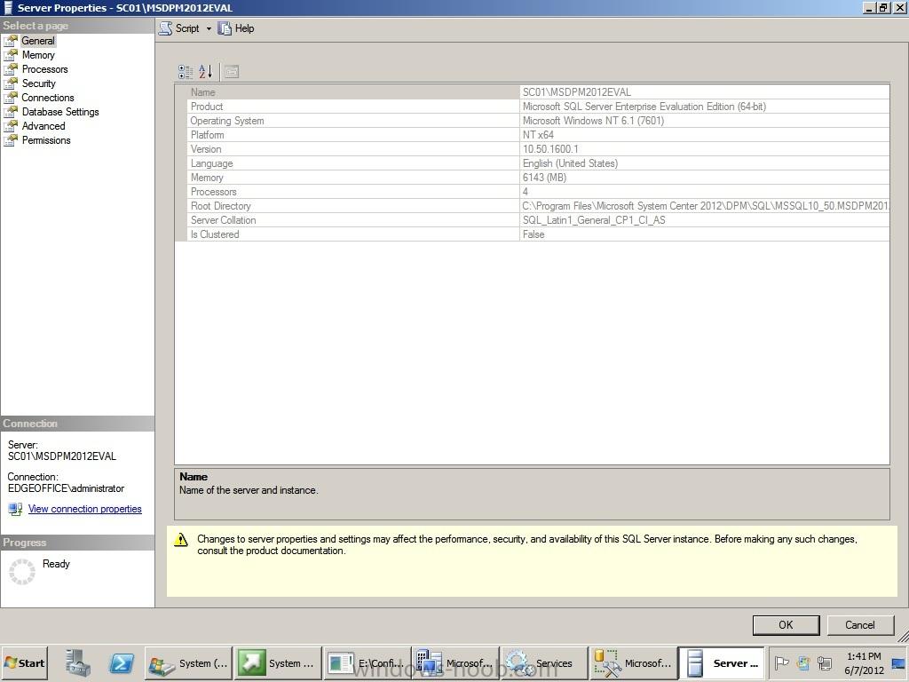Switch to first Microsof... taskbar window
The height and width of the screenshot is (682, 909).
point(455,663)
